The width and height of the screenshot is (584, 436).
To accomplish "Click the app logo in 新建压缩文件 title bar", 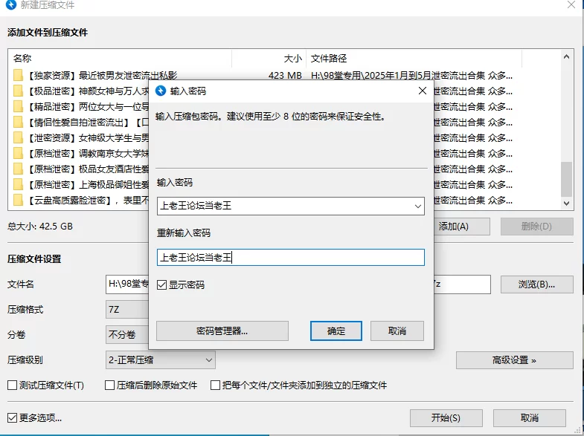I will pyautogui.click(x=11, y=5).
